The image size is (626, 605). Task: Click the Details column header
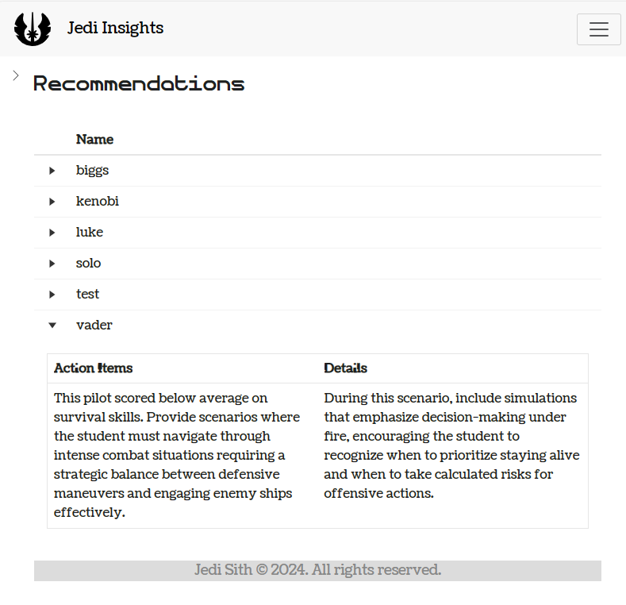[x=345, y=368]
